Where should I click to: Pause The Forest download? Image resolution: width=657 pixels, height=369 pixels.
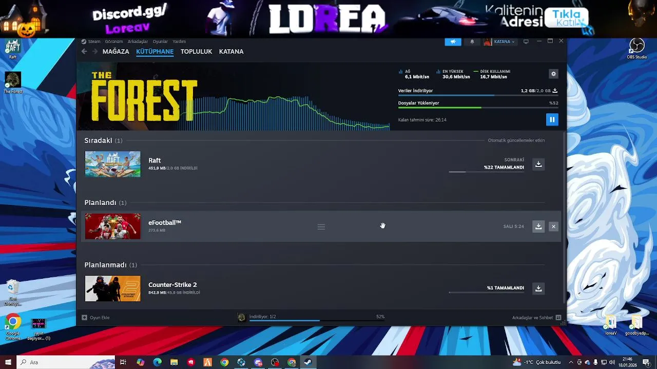[552, 119]
